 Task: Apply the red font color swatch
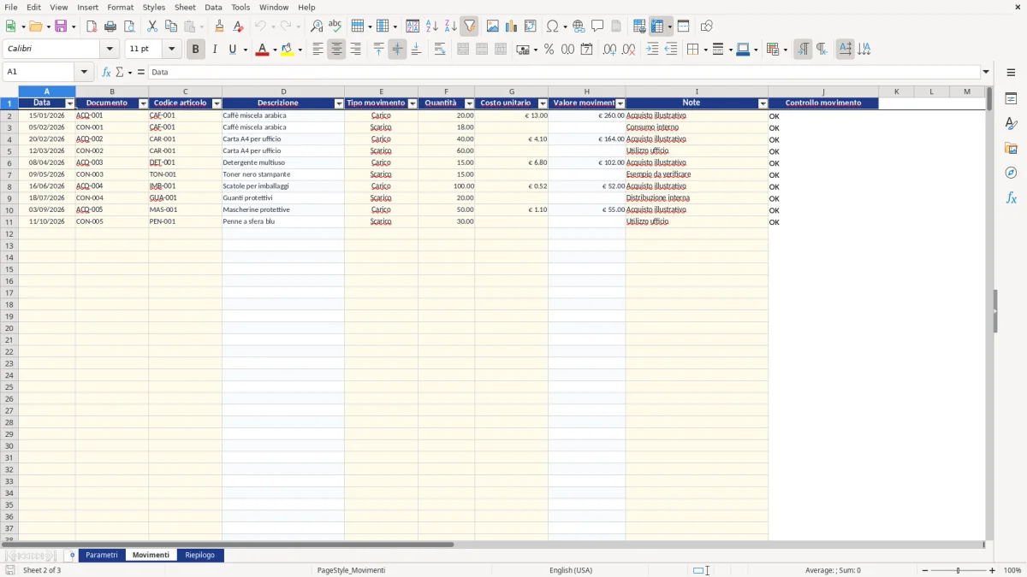(262, 50)
